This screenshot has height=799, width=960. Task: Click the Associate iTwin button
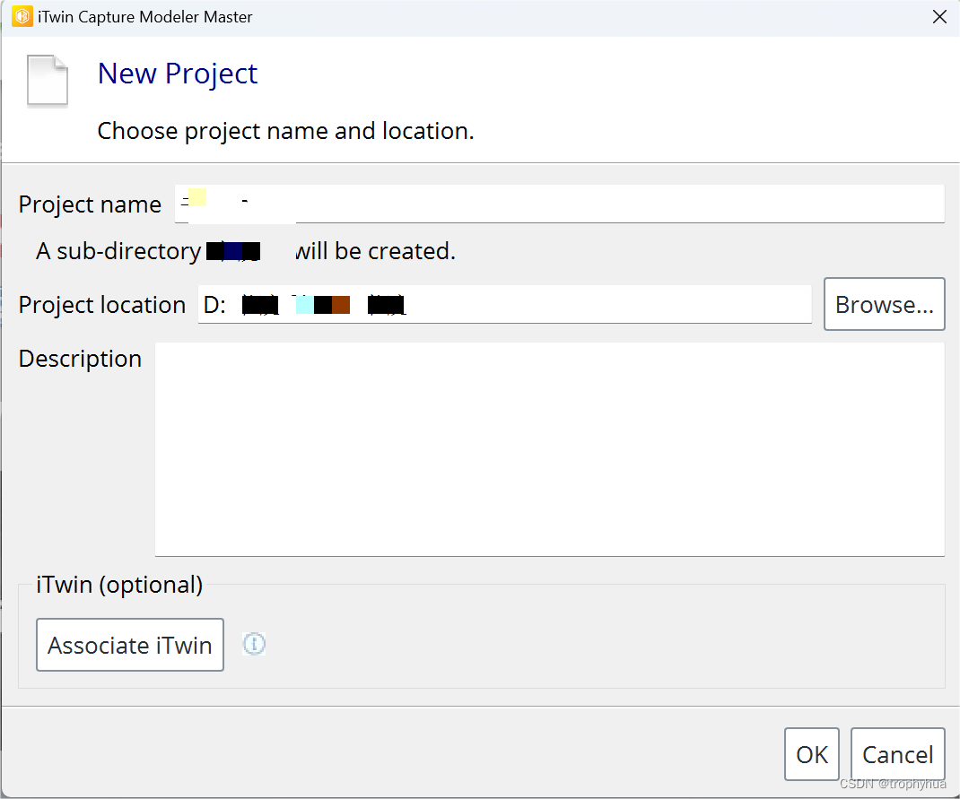(x=130, y=645)
